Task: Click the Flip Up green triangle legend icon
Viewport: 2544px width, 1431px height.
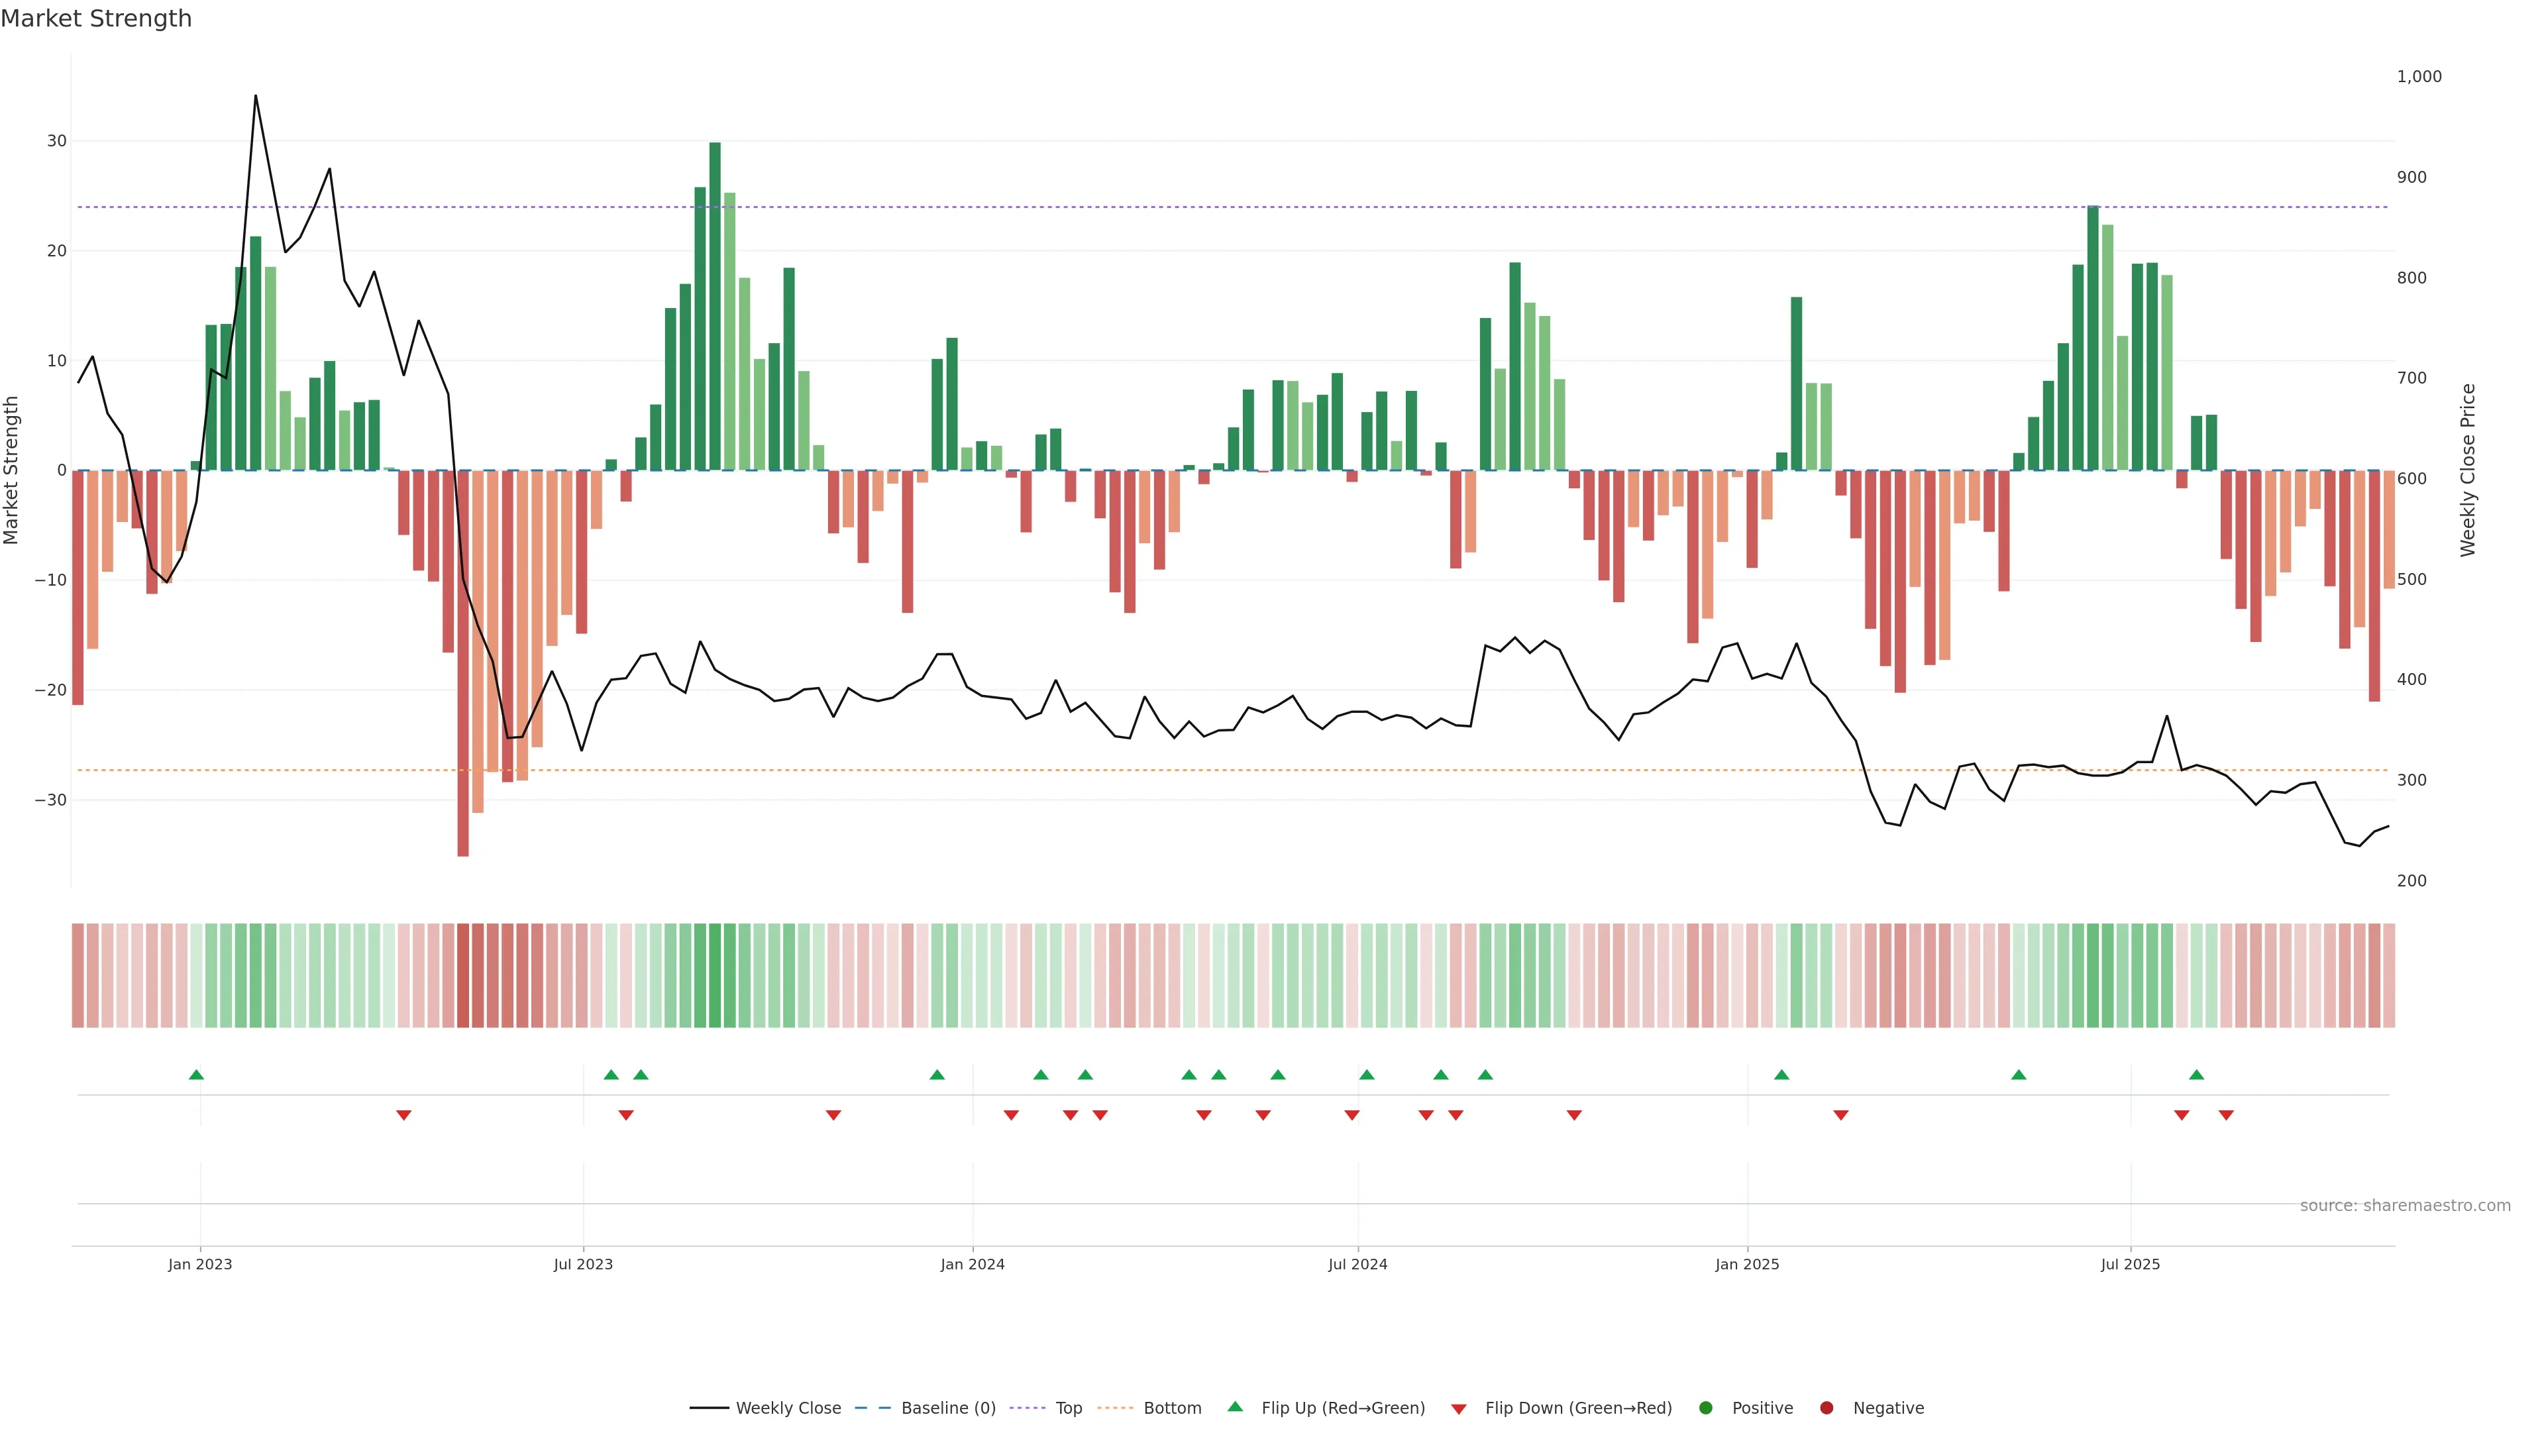Action: (1234, 1406)
